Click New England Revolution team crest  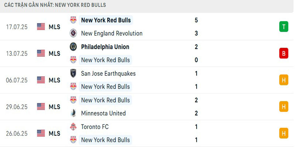pos(73,33)
